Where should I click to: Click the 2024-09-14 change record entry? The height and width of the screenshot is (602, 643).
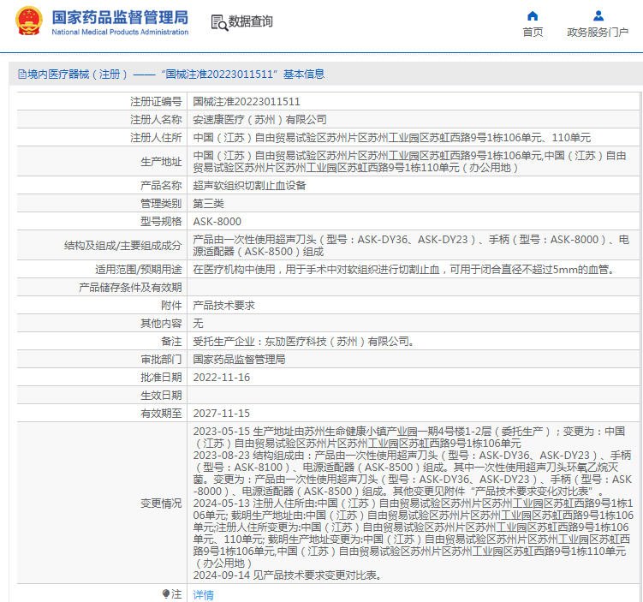click(x=288, y=575)
